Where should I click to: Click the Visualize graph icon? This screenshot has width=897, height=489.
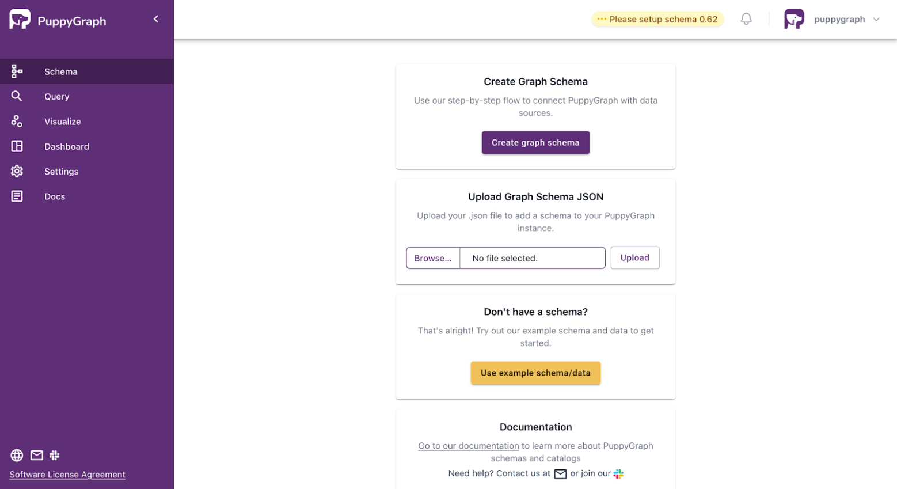tap(16, 121)
